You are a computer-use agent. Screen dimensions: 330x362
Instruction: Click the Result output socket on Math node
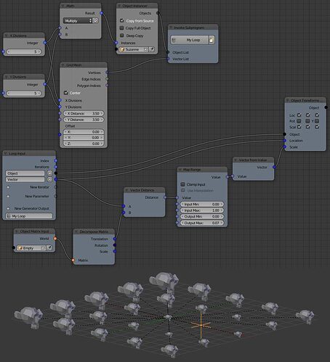pyautogui.click(x=101, y=13)
